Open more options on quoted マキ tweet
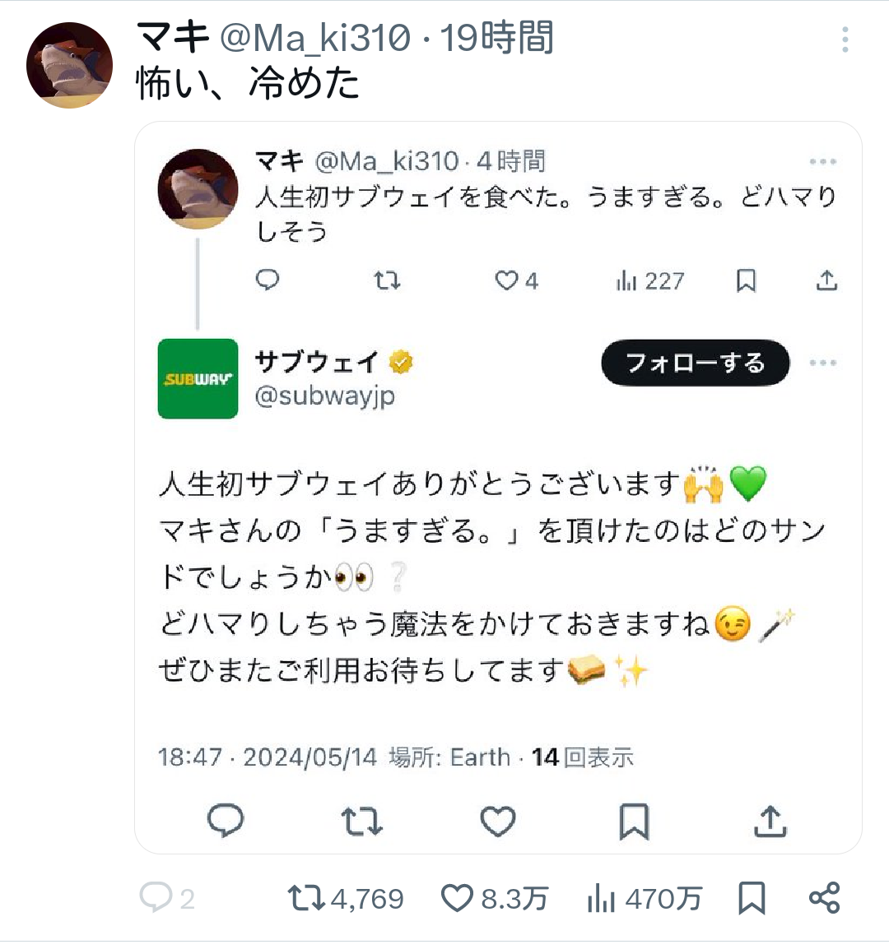This screenshot has width=889, height=949. pyautogui.click(x=822, y=162)
